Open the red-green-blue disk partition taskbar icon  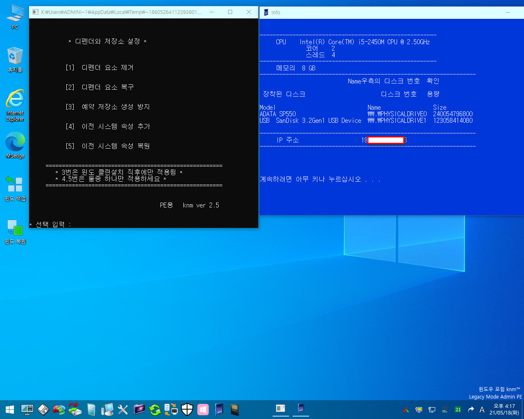point(59,409)
